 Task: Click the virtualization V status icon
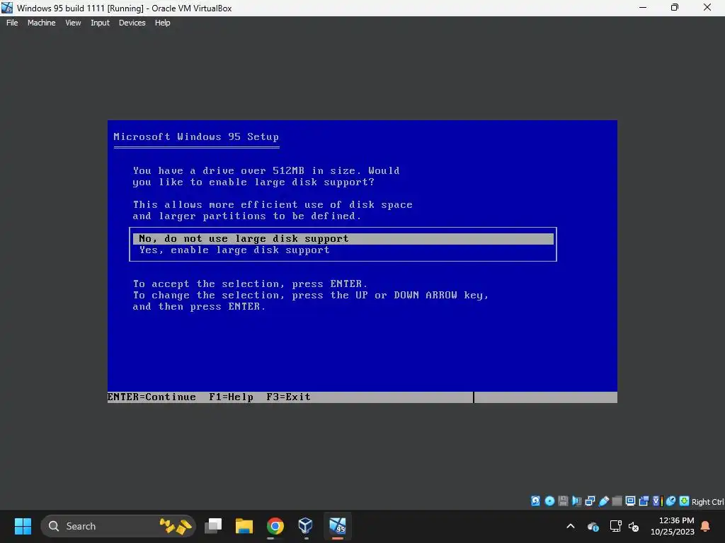point(657,501)
